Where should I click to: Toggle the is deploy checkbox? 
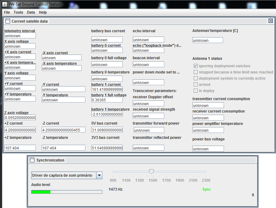196,91
